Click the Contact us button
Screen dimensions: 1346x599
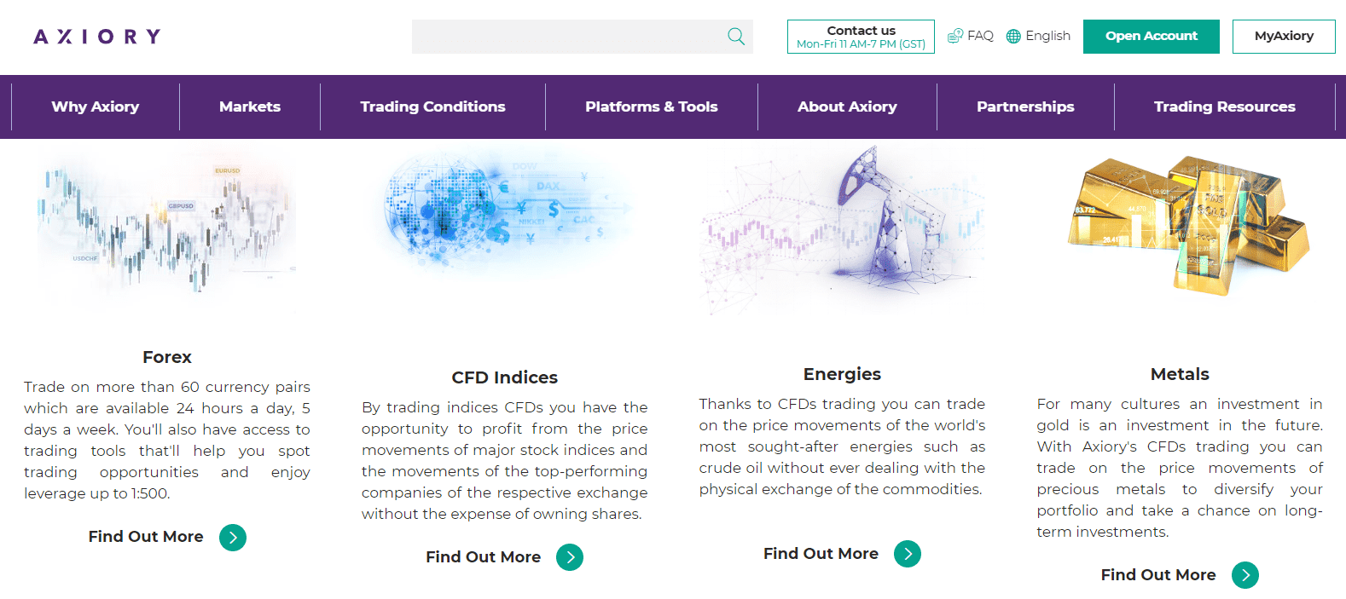pyautogui.click(x=860, y=36)
